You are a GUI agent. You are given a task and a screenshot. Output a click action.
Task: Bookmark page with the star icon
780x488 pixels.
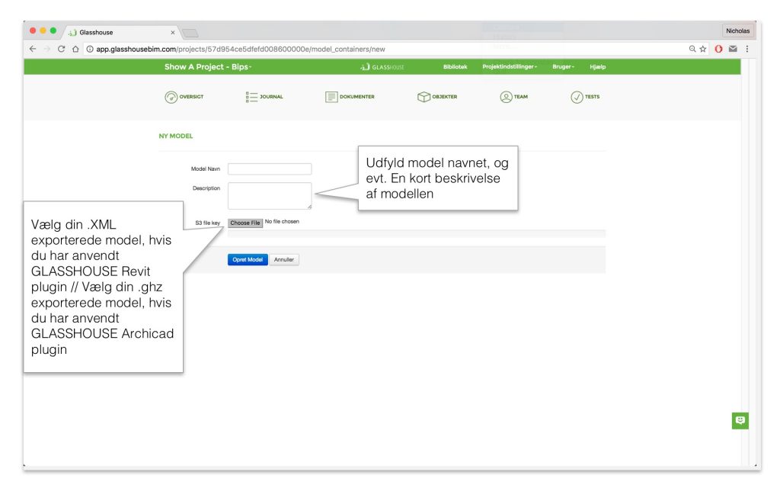[x=703, y=49]
